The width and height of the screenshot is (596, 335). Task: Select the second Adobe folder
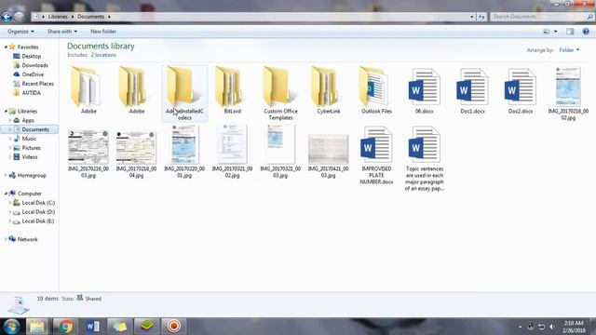(x=137, y=90)
